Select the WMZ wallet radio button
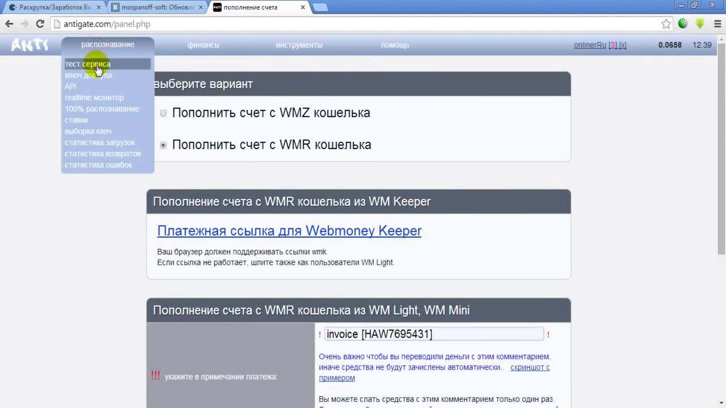 (x=163, y=113)
